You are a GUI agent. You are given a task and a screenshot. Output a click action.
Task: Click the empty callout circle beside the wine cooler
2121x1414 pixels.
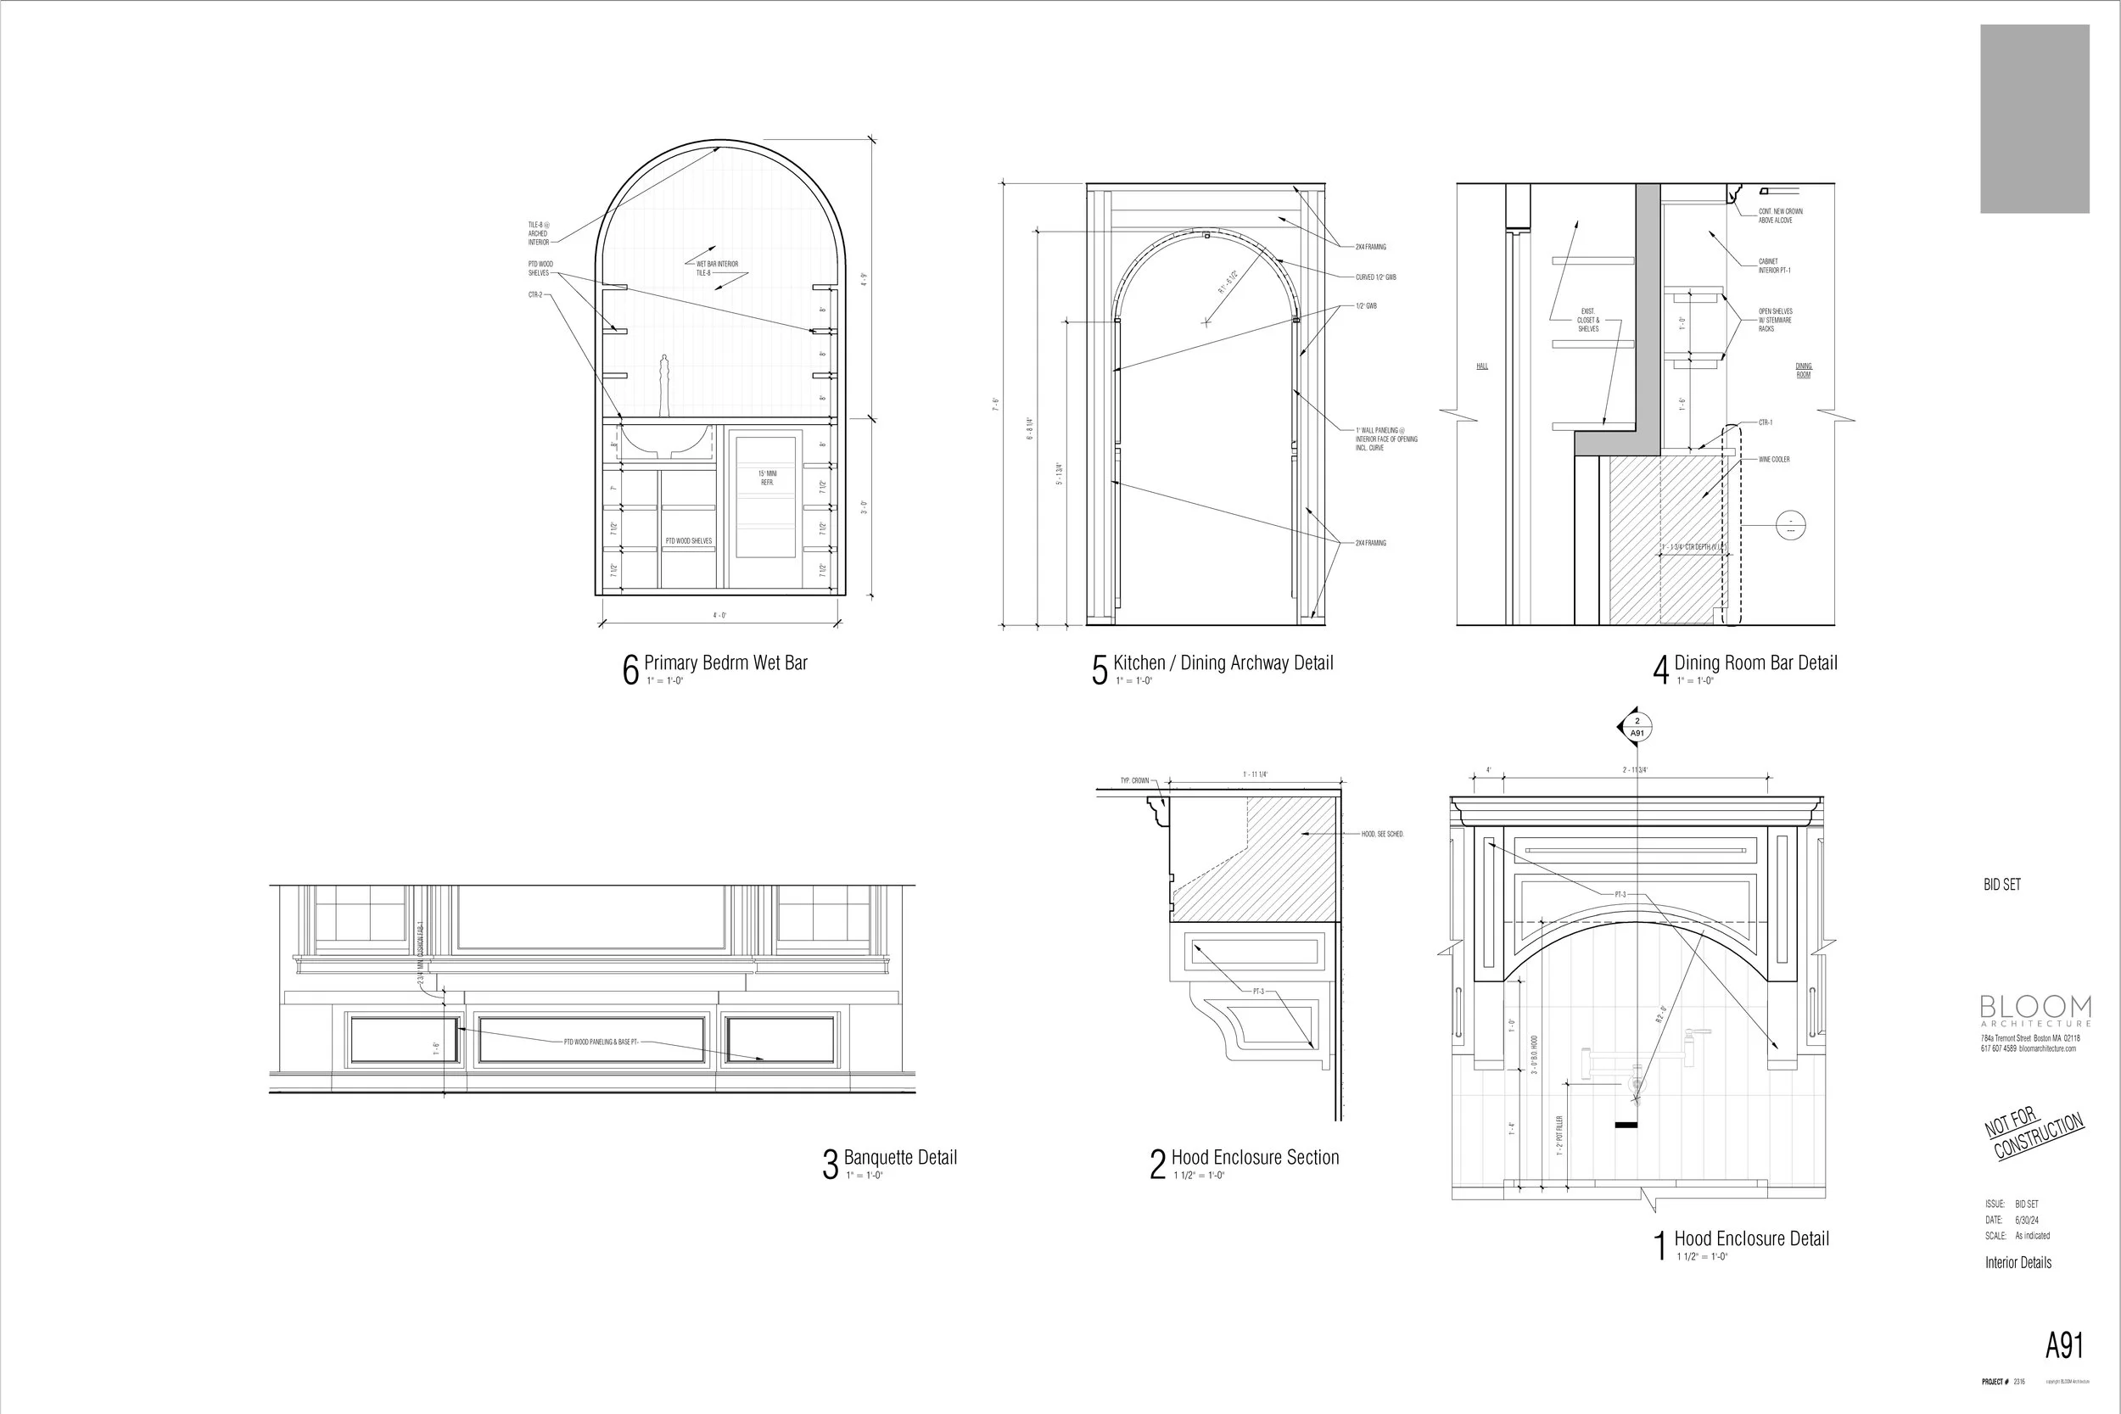1790,525
